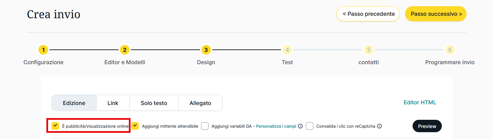Image resolution: width=493 pixels, height=139 pixels.
Task: Select the Allegato tab
Action: point(200,103)
